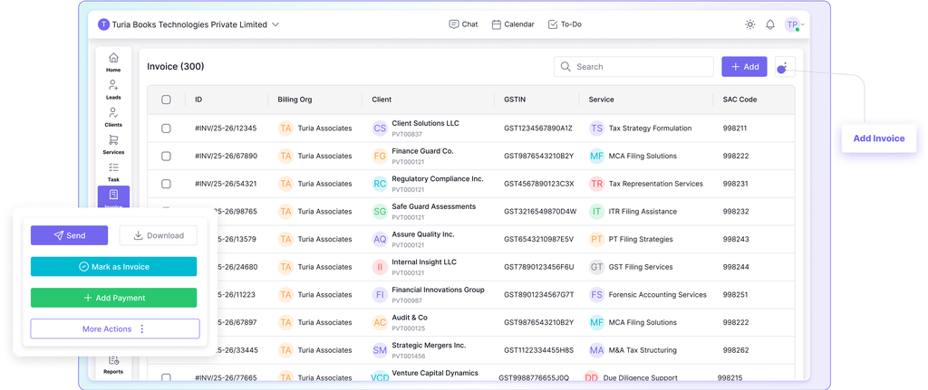Click Due Diligence Support service text

coord(640,377)
